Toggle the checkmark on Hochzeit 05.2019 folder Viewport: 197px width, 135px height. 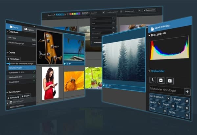click(34, 76)
